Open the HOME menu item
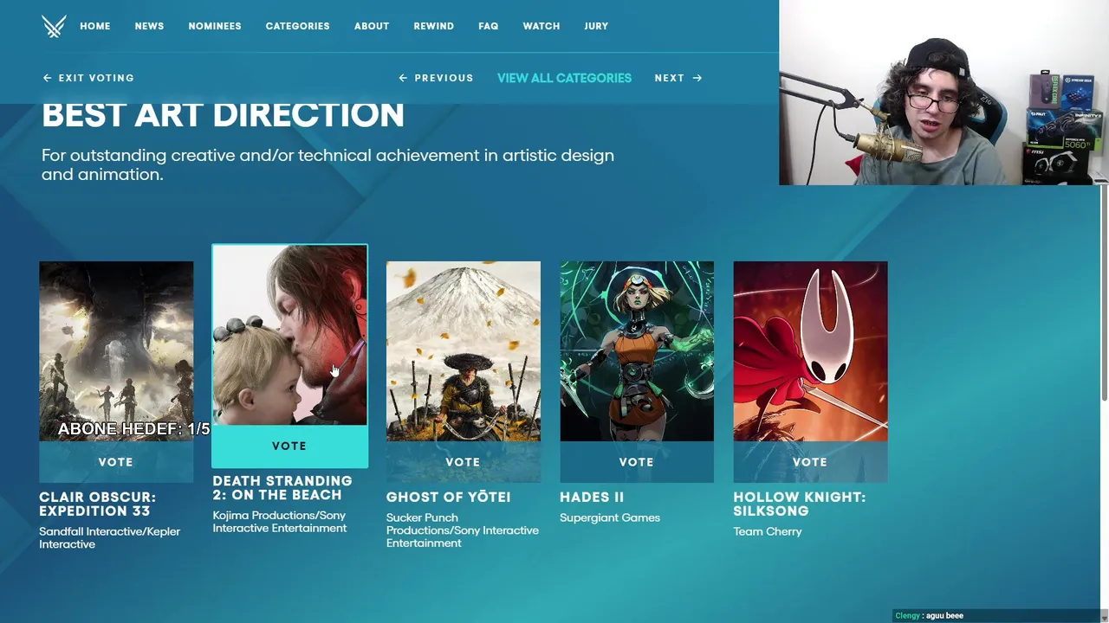 click(95, 26)
